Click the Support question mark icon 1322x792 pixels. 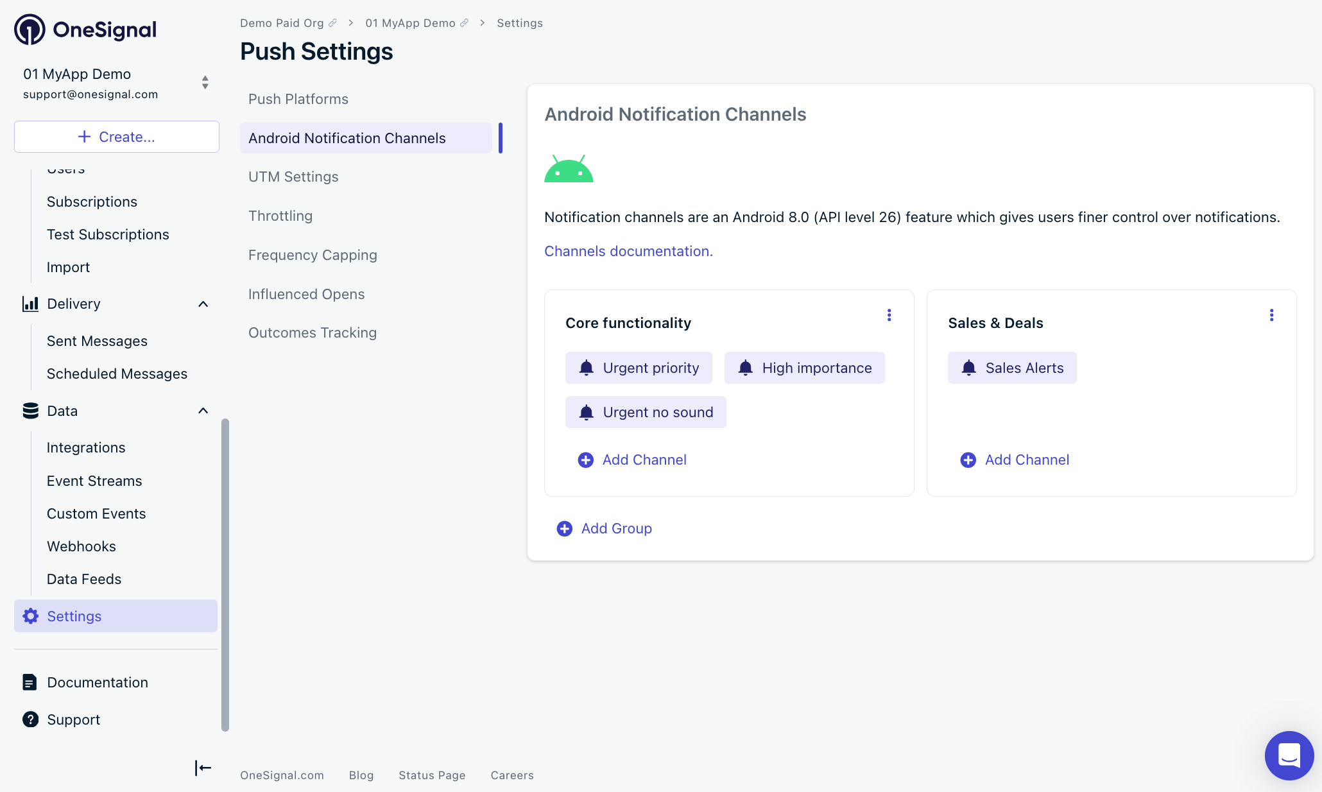pos(30,719)
